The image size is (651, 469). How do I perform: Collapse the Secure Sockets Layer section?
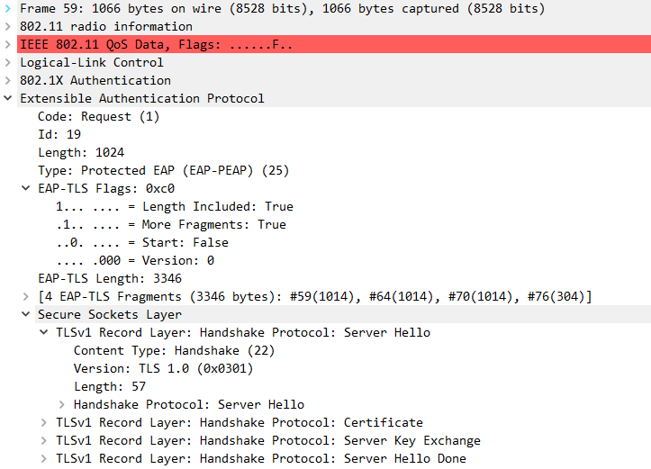click(x=26, y=314)
